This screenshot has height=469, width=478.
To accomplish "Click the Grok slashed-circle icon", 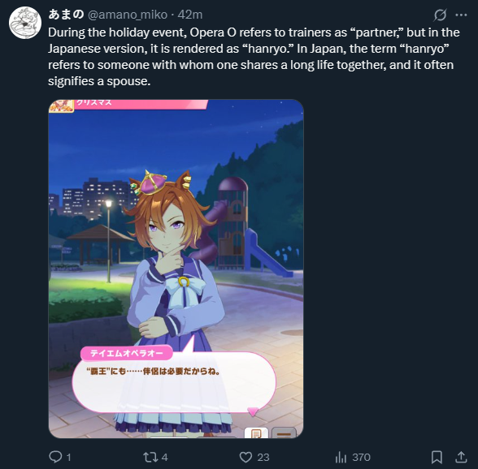I will coord(441,15).
